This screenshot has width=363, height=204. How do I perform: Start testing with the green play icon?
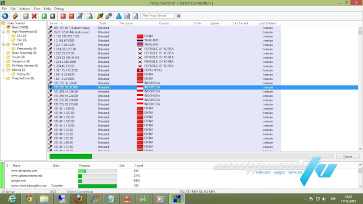tap(44, 16)
